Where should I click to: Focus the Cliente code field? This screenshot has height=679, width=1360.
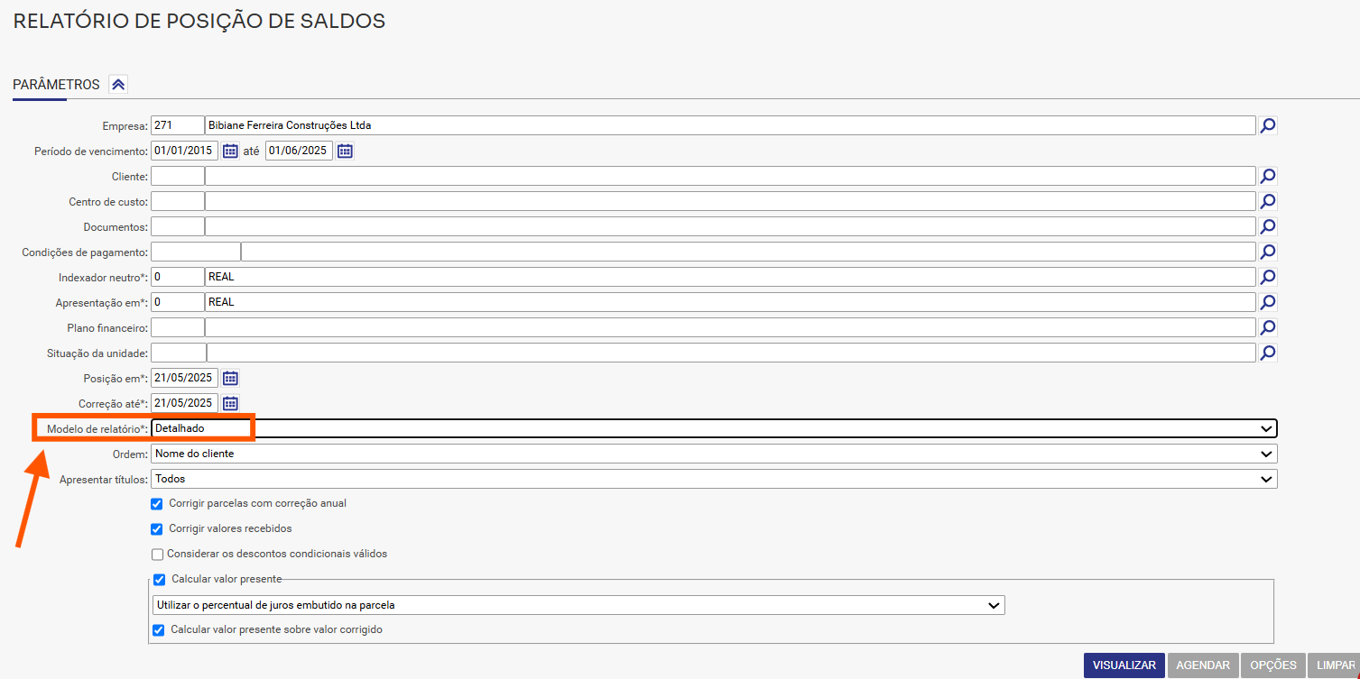(x=178, y=176)
